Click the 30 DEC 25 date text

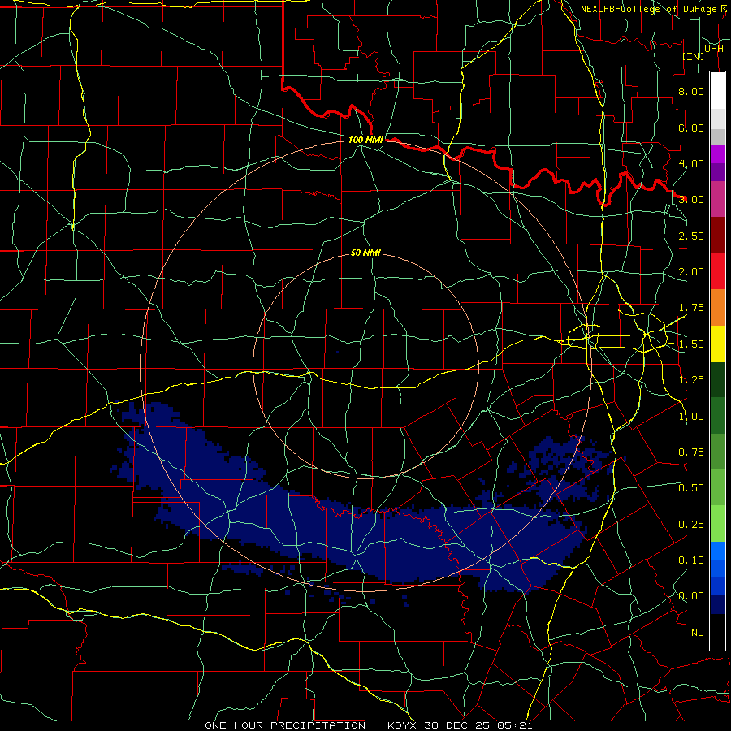pyautogui.click(x=458, y=725)
